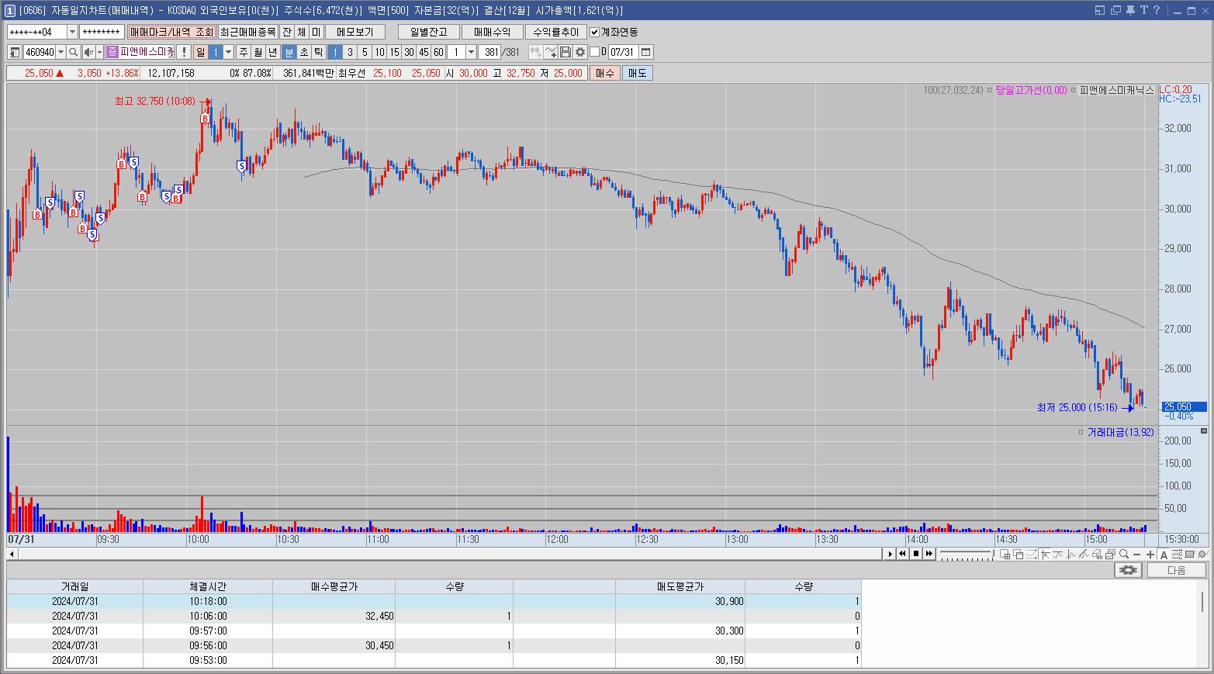Screen dimensions: 1214x674
Task: Fast forward the chart replay
Action: [929, 554]
